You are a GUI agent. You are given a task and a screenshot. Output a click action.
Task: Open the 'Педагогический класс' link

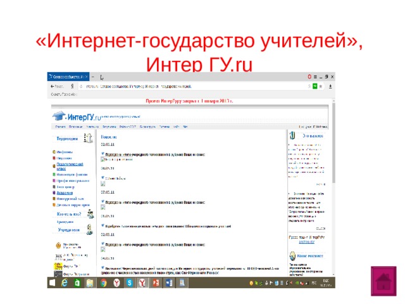click(x=70, y=166)
